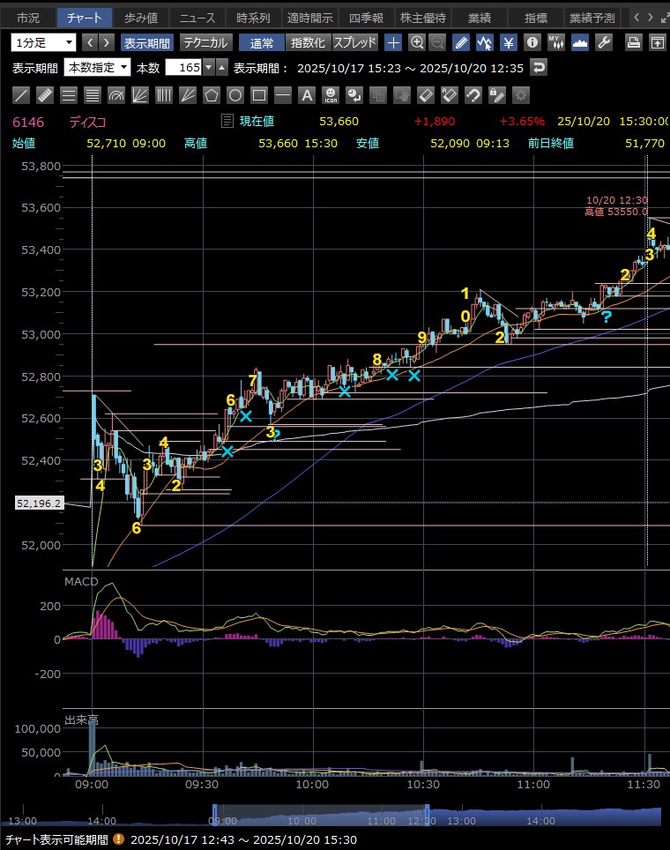Switch to the 四季報 tab
Viewport: 670px width, 850px height.
click(365, 18)
